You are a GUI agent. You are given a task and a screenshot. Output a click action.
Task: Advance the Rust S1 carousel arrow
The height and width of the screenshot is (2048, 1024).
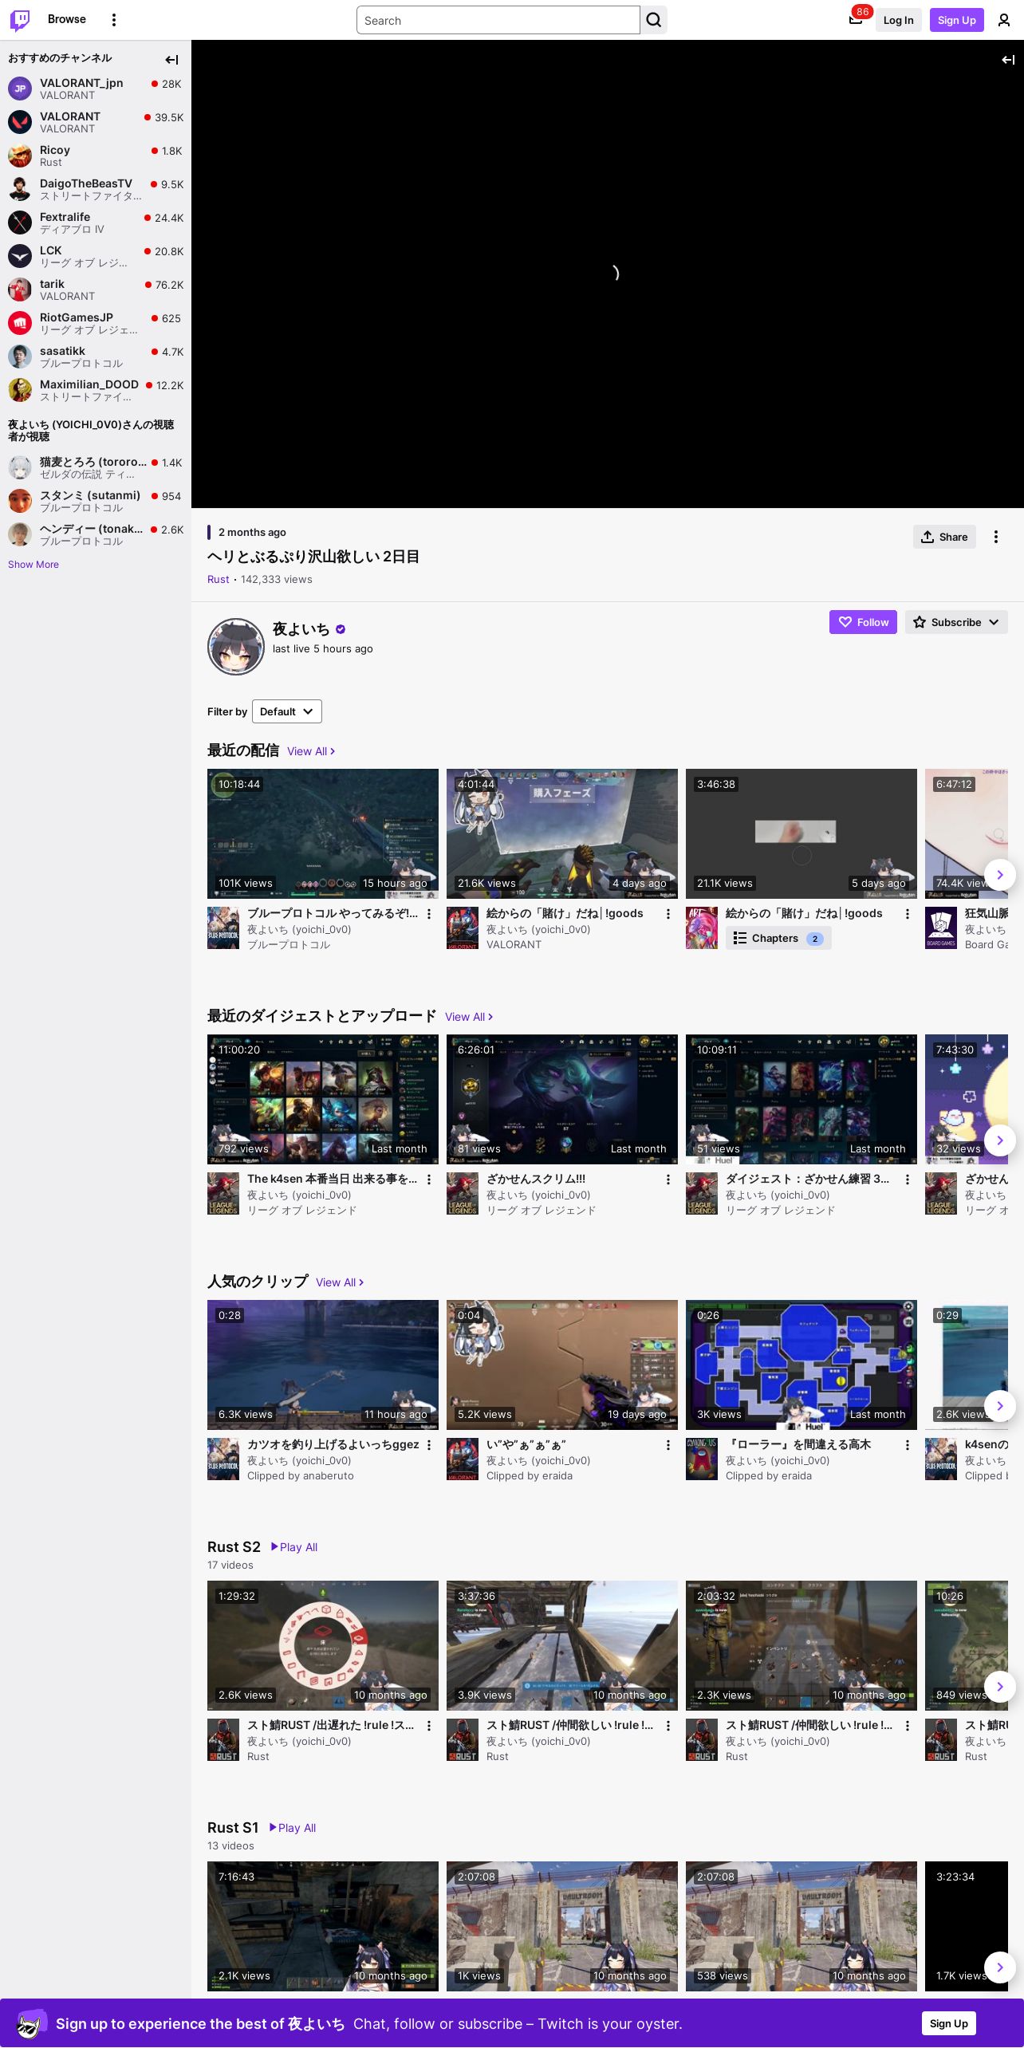pyautogui.click(x=1000, y=1967)
